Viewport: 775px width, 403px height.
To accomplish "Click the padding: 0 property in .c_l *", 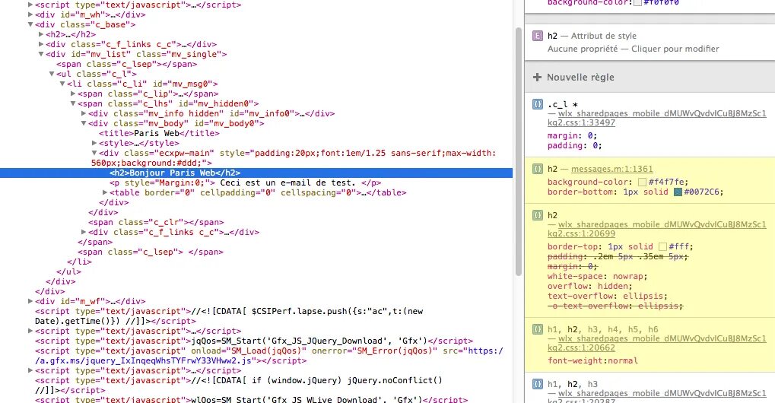I will 575,146.
